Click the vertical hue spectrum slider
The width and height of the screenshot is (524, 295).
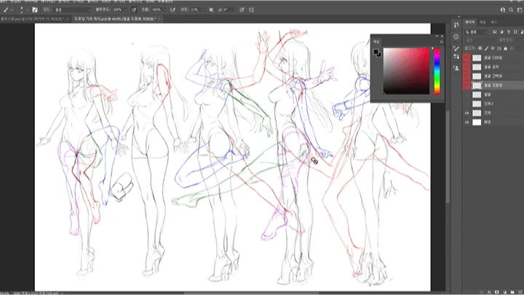[437, 70]
